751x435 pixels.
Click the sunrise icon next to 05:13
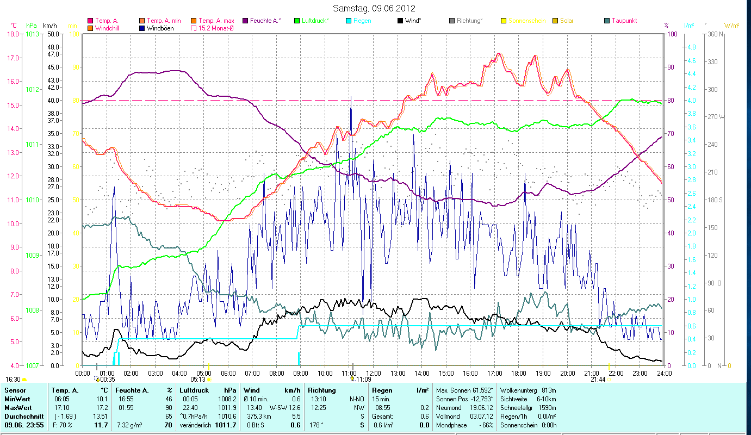coord(209,380)
